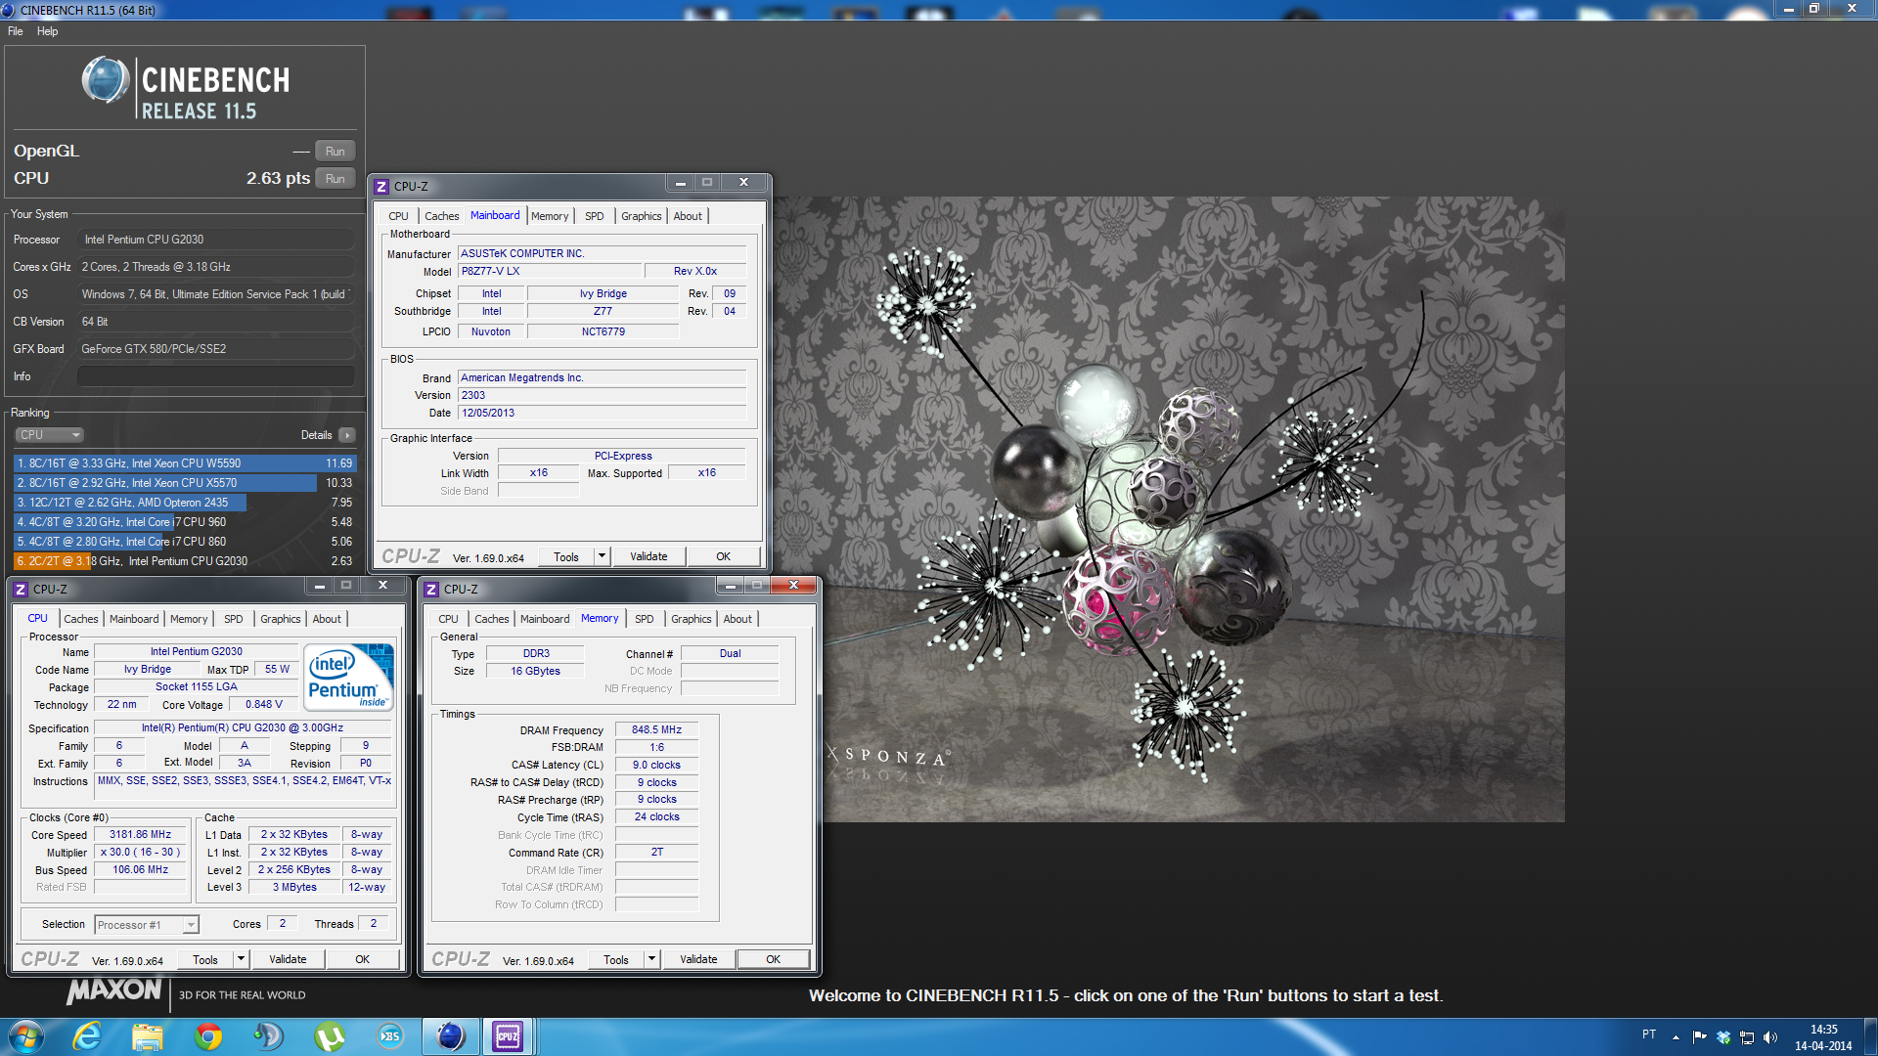This screenshot has width=1878, height=1056.
Task: Open uTorrent taskbar icon
Action: (330, 1036)
